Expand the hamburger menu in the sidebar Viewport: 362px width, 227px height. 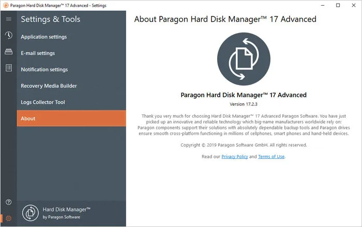[9, 19]
